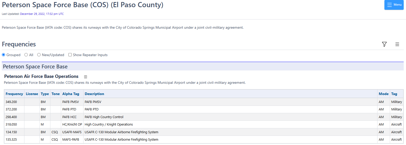Click the Tag column header
406x145 pixels.
tap(394, 94)
